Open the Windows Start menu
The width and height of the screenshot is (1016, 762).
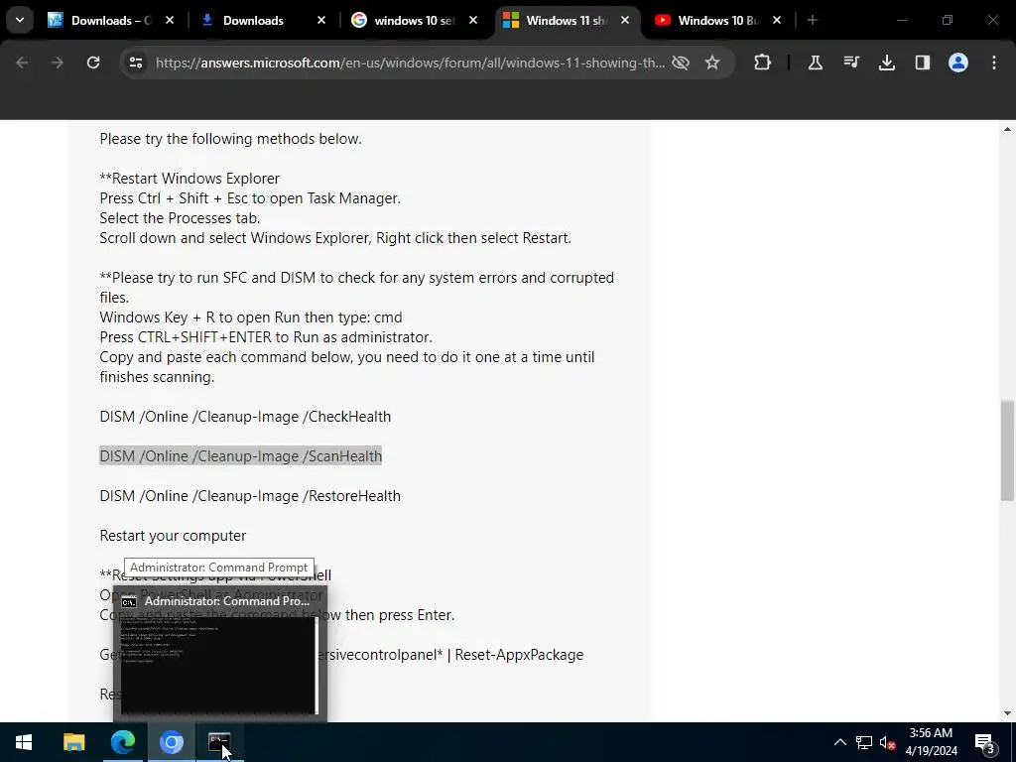point(24,742)
